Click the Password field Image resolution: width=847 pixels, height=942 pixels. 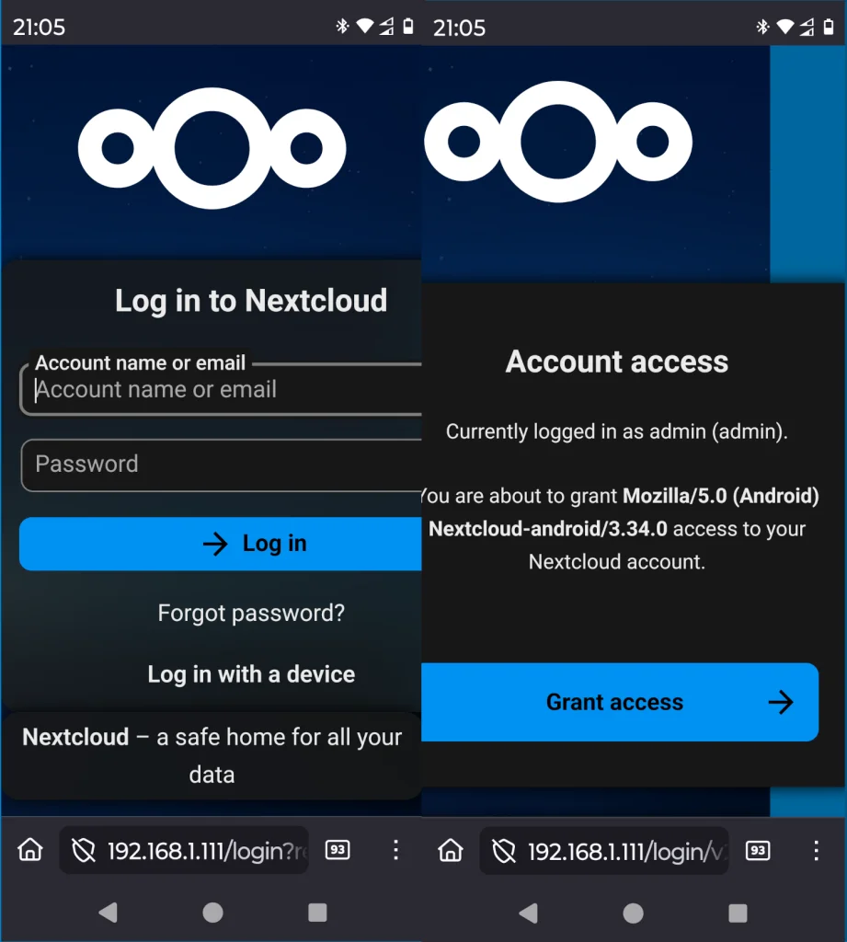click(x=212, y=465)
